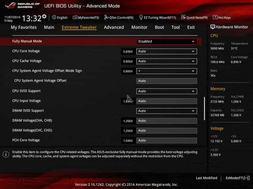253x189 pixels.
Task: Select the CPU Core Voltage label
Action: coord(26,51)
